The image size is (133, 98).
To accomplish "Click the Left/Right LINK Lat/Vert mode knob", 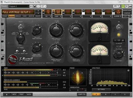I will [x=21, y=39].
